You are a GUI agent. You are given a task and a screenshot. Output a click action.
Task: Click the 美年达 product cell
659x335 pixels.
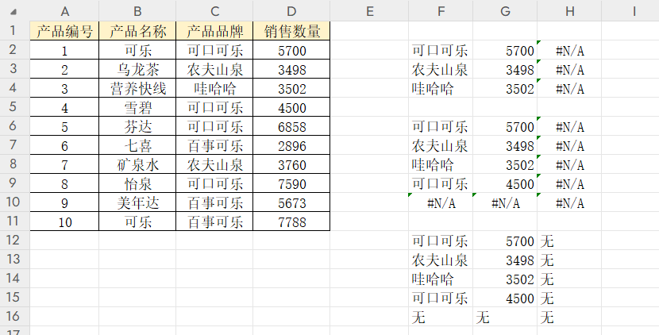click(138, 203)
